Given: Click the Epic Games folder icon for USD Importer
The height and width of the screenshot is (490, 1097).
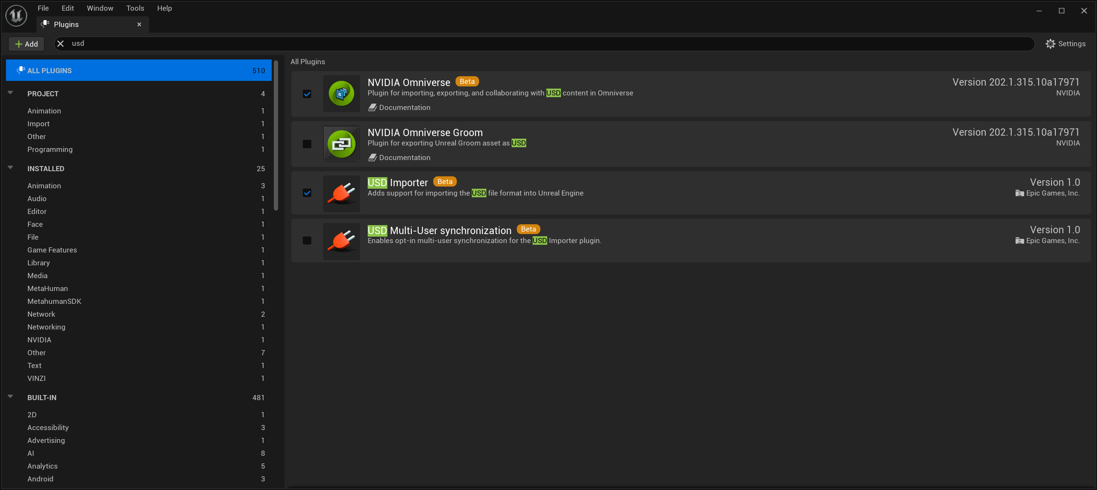Looking at the screenshot, I should click(1019, 193).
